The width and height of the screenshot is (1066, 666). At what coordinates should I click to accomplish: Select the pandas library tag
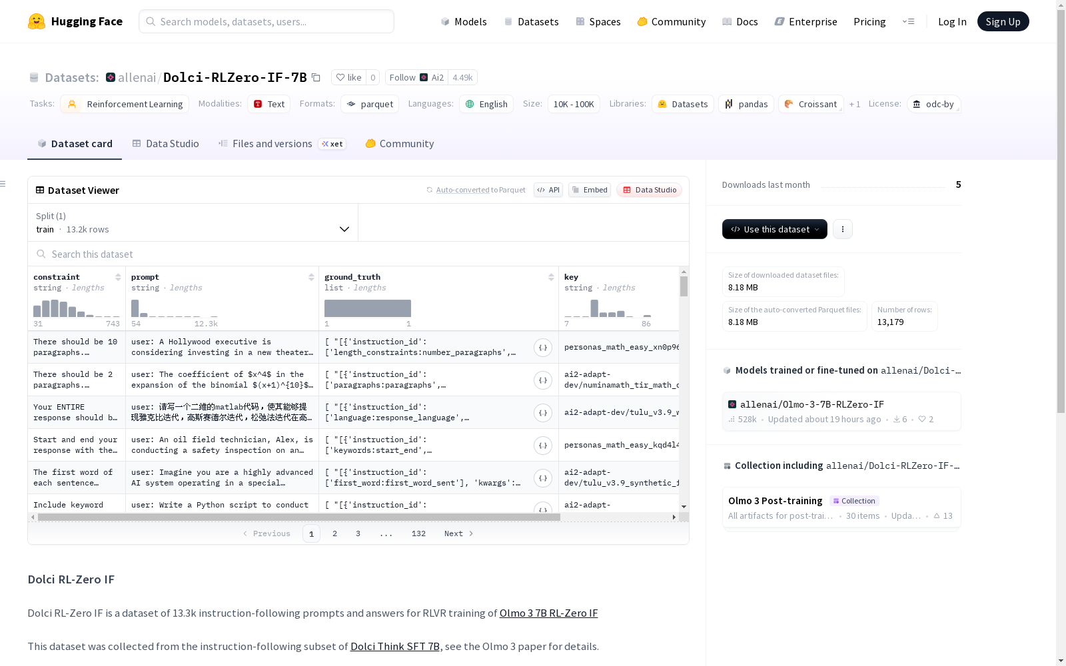(x=746, y=104)
